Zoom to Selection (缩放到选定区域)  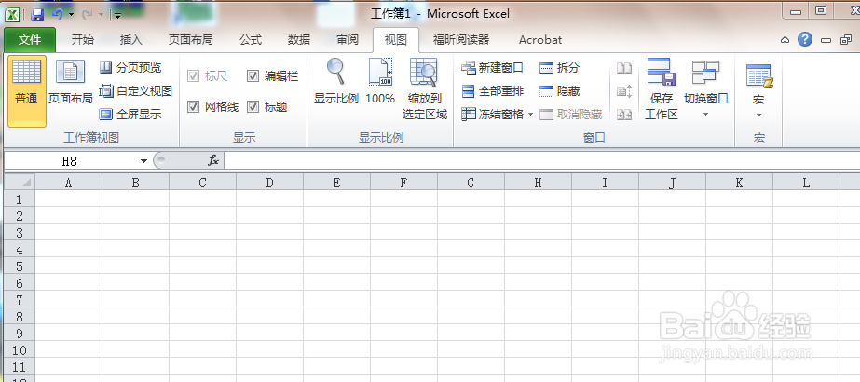point(425,89)
